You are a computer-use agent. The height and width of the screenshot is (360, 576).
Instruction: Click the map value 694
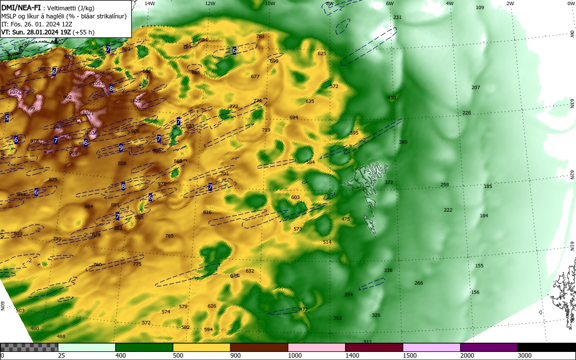coord(294,117)
